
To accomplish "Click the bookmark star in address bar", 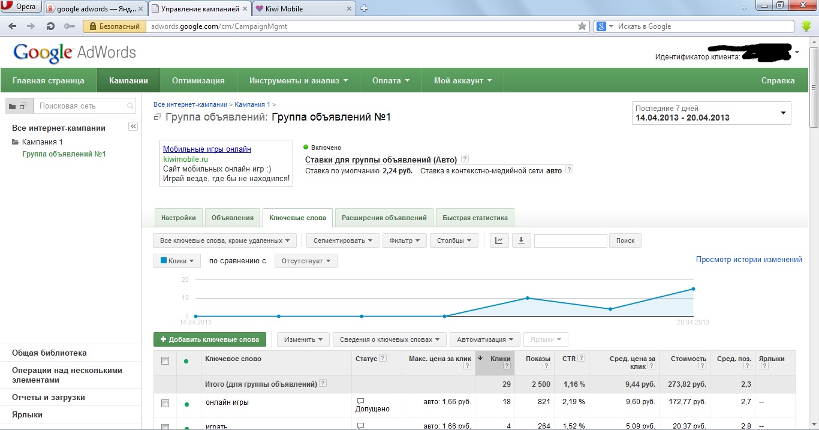I will tap(582, 26).
